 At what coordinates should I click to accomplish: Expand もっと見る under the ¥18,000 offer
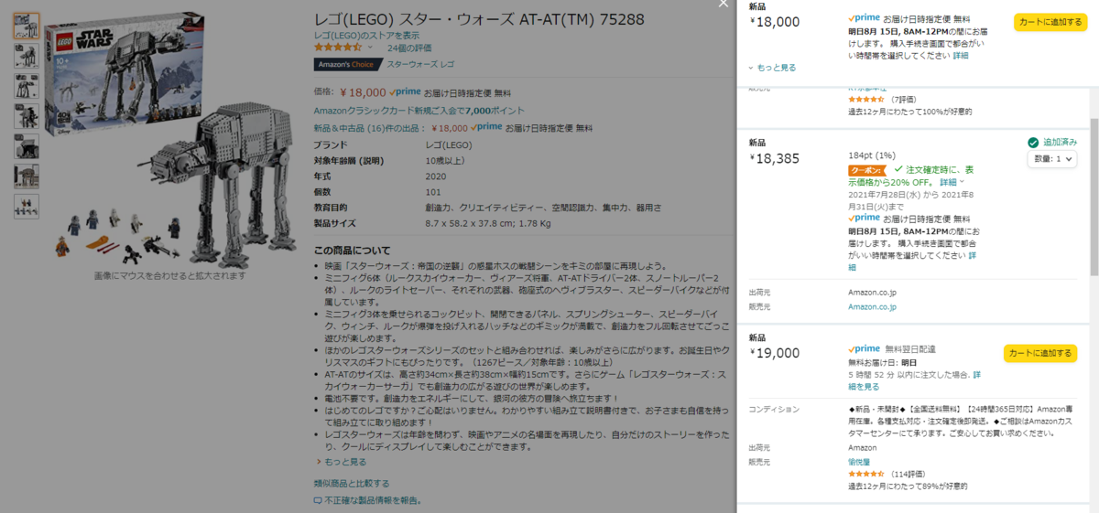click(777, 68)
